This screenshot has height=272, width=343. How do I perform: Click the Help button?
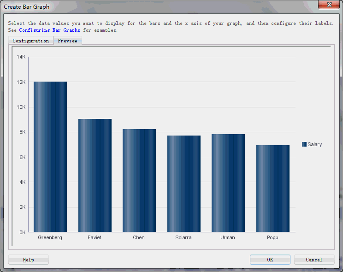pos(29,260)
